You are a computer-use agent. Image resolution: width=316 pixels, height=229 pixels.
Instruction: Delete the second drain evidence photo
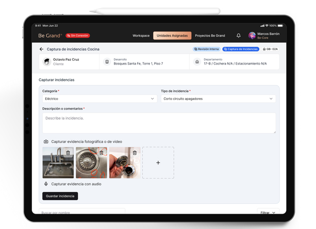click(102, 153)
